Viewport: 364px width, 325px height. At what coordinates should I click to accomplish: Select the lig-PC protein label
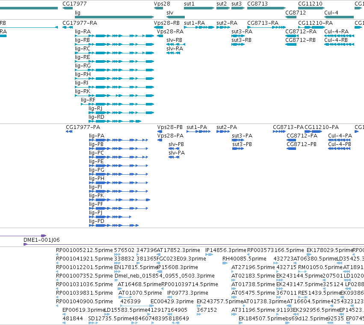point(96,153)
